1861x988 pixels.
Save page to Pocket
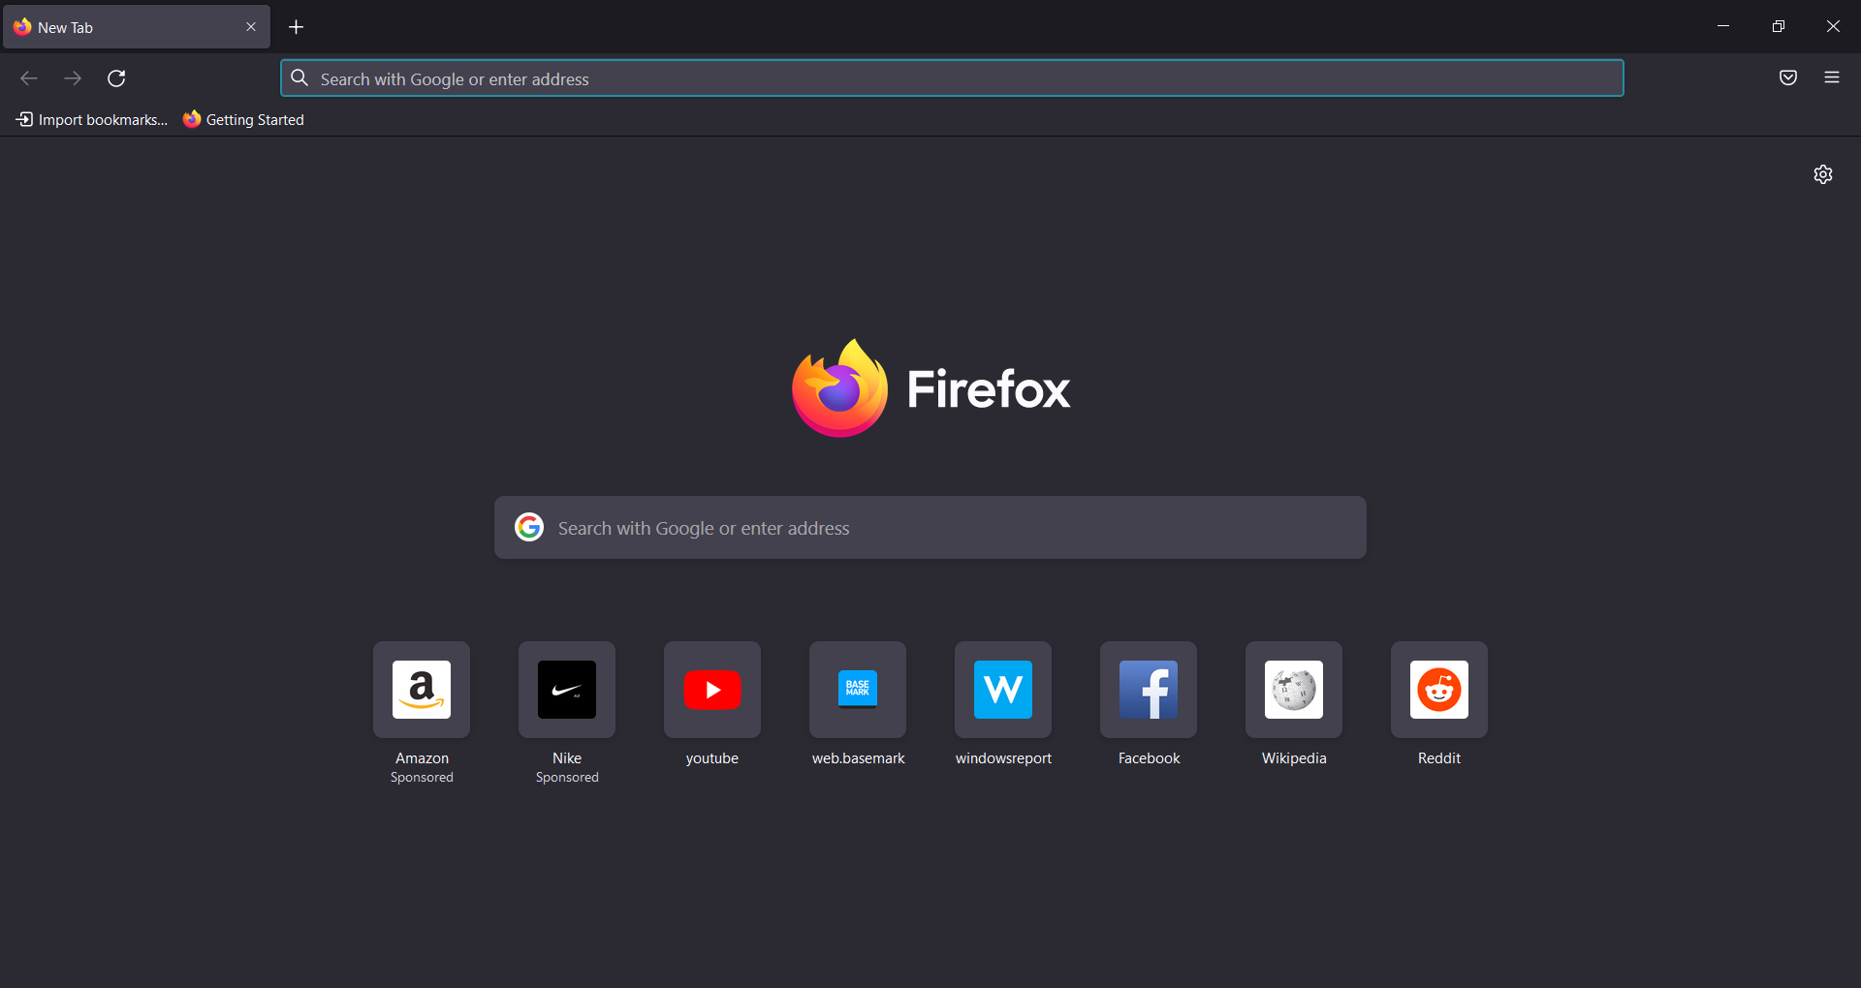[x=1787, y=77]
